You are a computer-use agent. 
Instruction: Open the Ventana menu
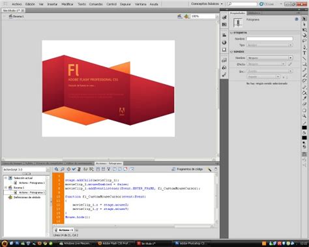pos(140,4)
